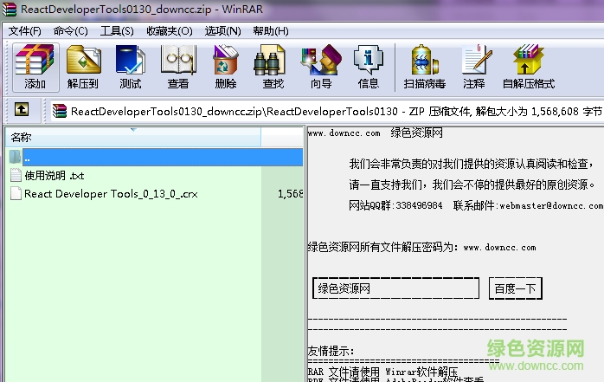The image size is (604, 382).
Task: Open the 帮助(H) menu
Action: point(271,31)
